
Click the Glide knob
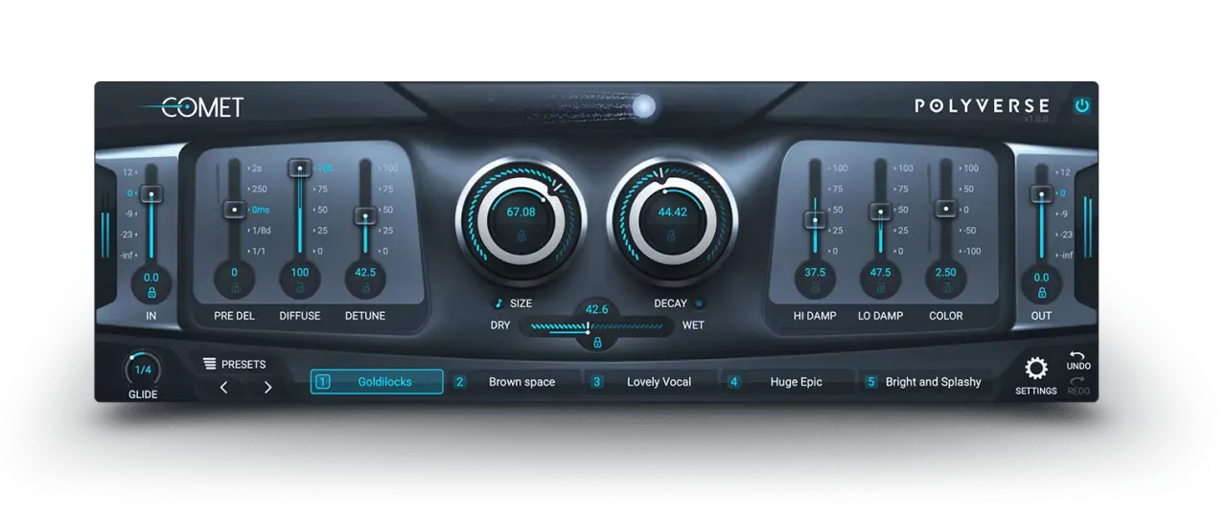coord(143,369)
